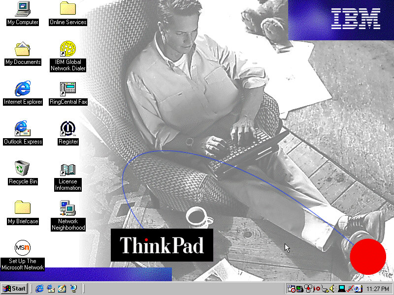The height and width of the screenshot is (295, 394).
Task: Click Show Desktop in Quick Launch bar
Action: 62,289
